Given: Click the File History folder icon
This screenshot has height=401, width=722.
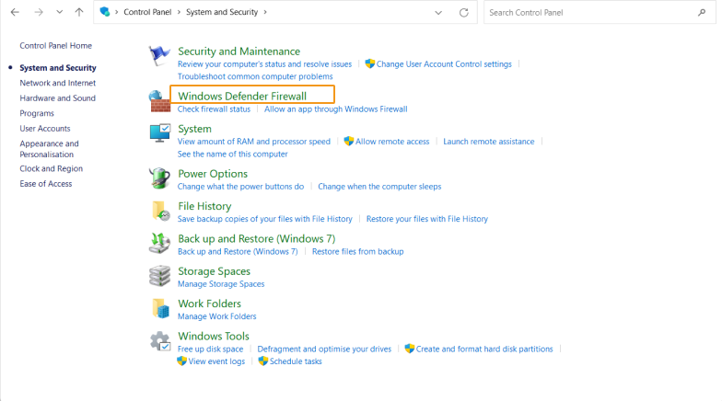Looking at the screenshot, I should tap(160, 212).
